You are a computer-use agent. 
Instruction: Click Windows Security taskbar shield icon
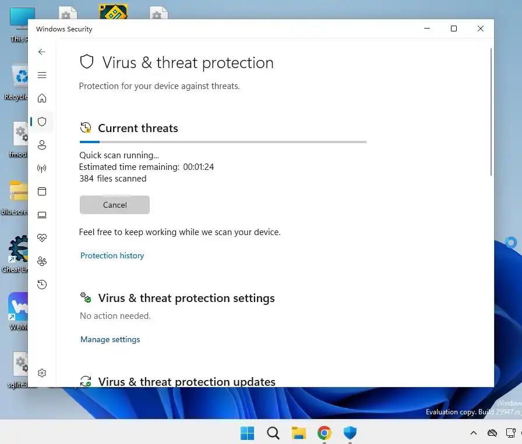[350, 433]
